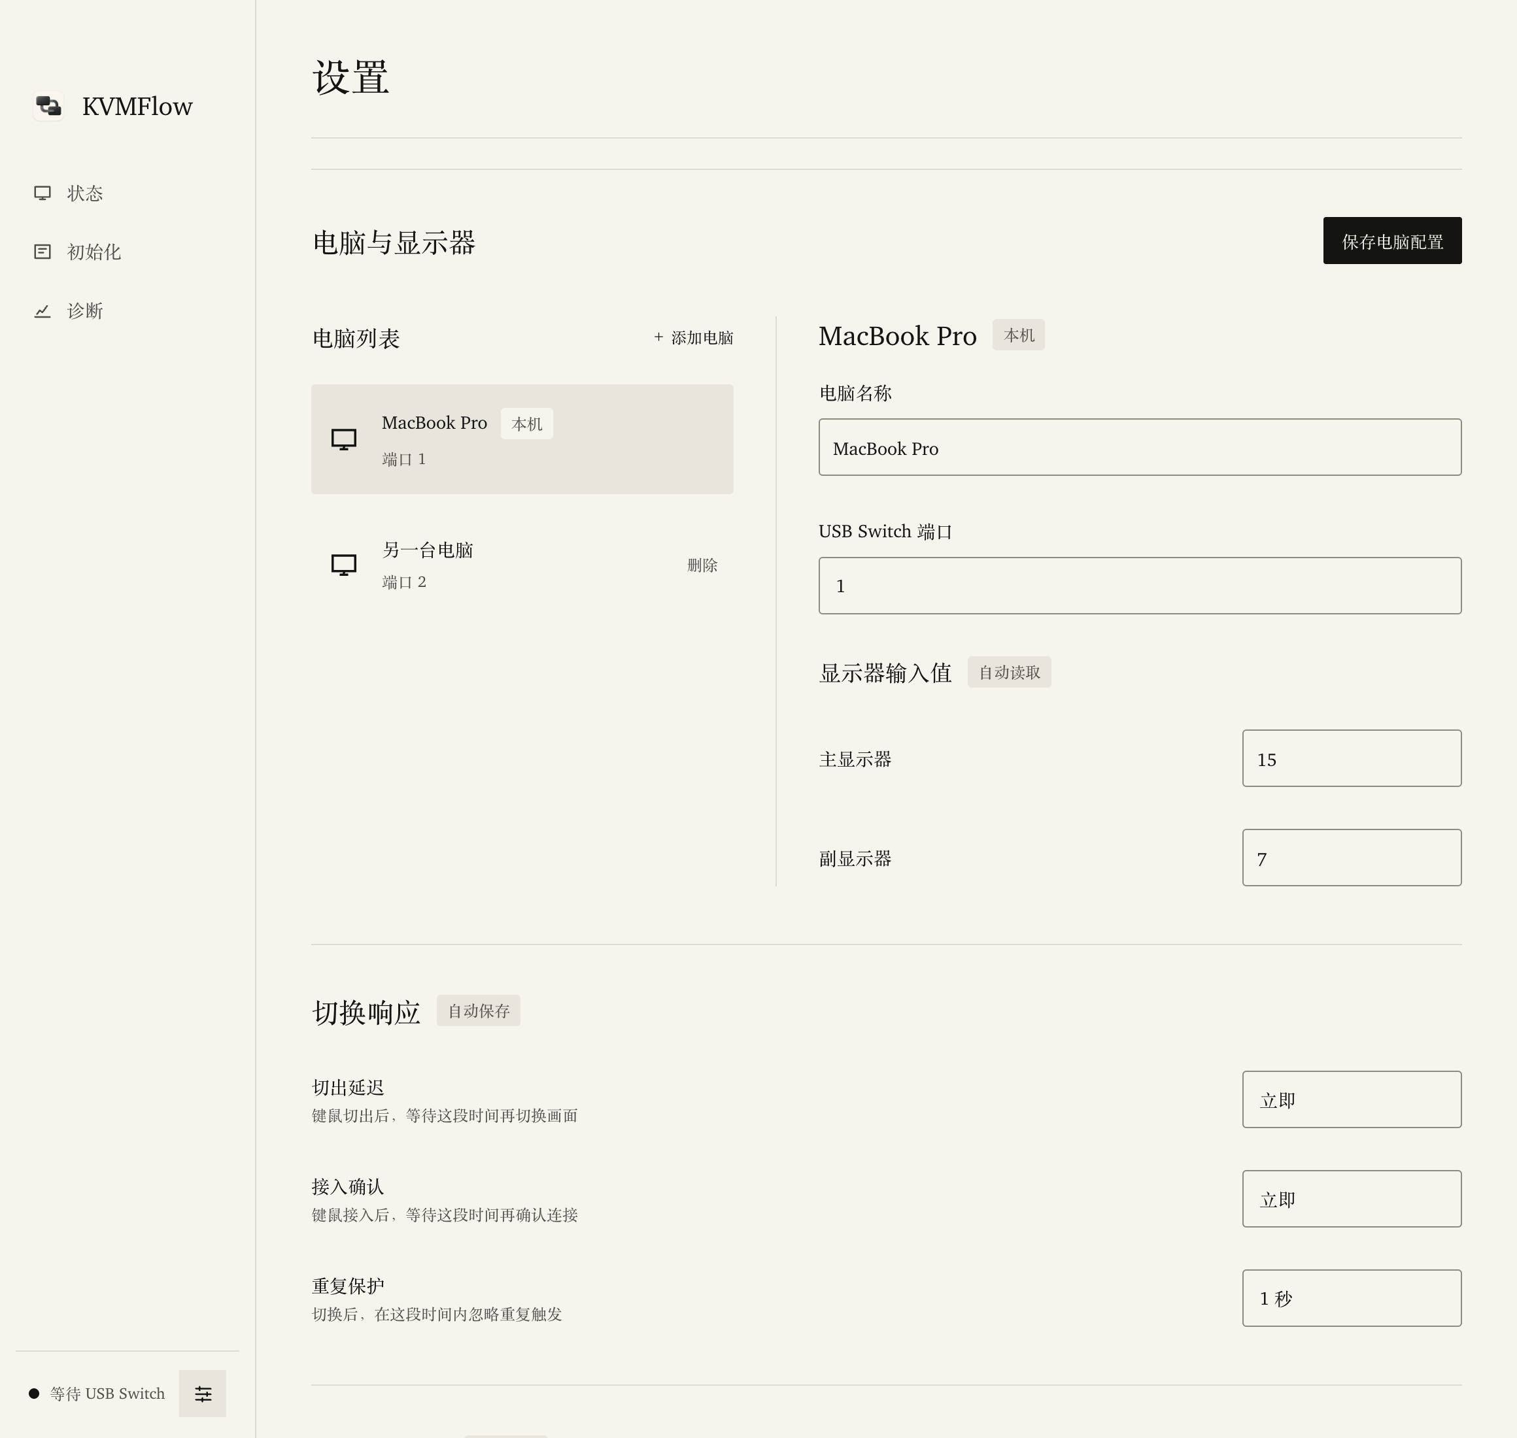Image resolution: width=1517 pixels, height=1438 pixels.
Task: Open the 诊断 page
Action: [85, 310]
